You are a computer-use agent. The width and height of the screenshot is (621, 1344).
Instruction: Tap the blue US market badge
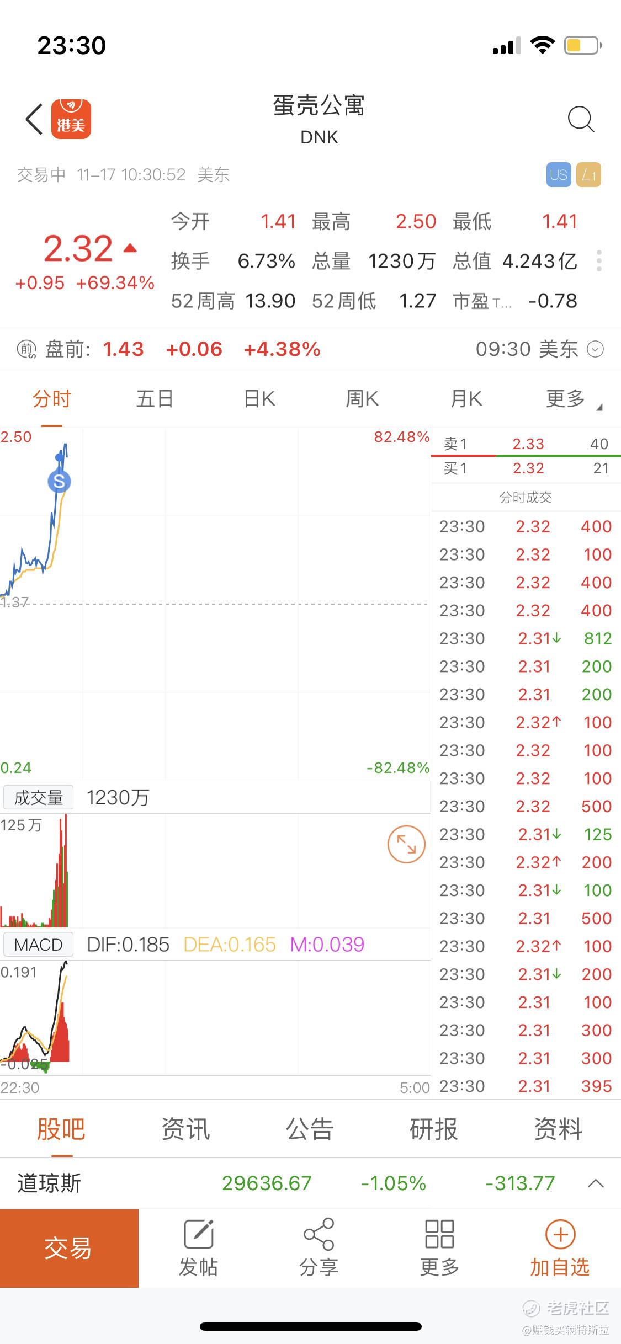click(559, 175)
